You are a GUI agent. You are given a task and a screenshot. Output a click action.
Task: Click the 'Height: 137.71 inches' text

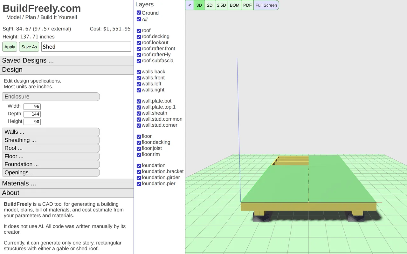click(x=29, y=37)
